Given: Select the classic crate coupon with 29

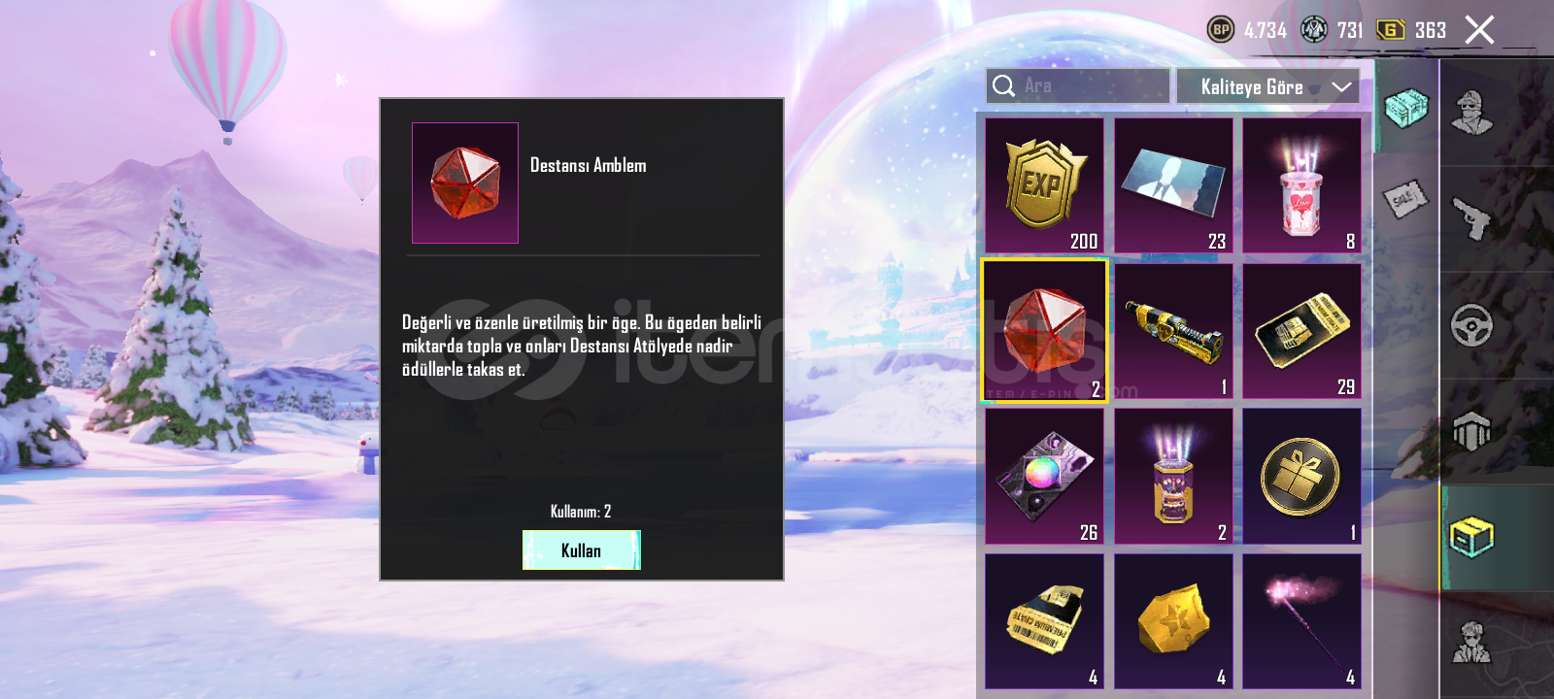Looking at the screenshot, I should [x=1301, y=331].
